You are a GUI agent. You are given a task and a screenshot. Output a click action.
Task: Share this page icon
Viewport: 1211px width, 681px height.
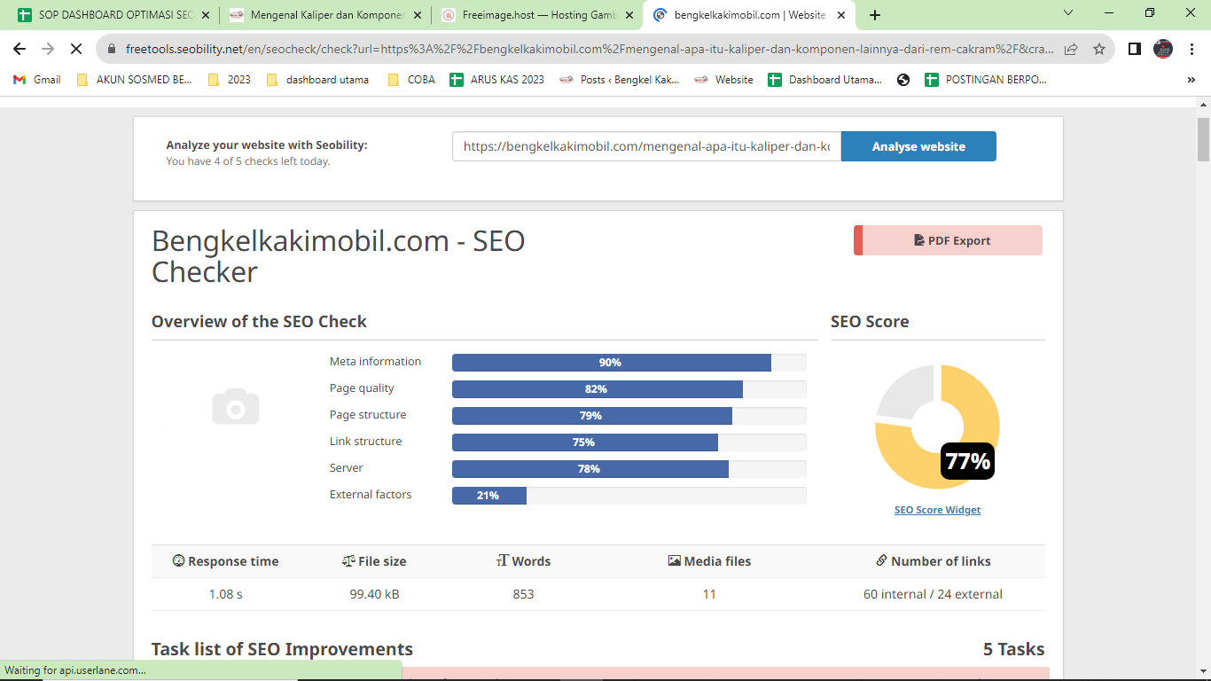pos(1071,50)
